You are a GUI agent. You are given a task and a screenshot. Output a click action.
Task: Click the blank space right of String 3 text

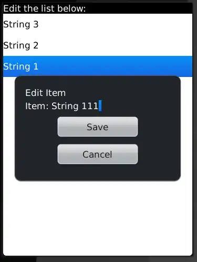[x=116, y=24]
